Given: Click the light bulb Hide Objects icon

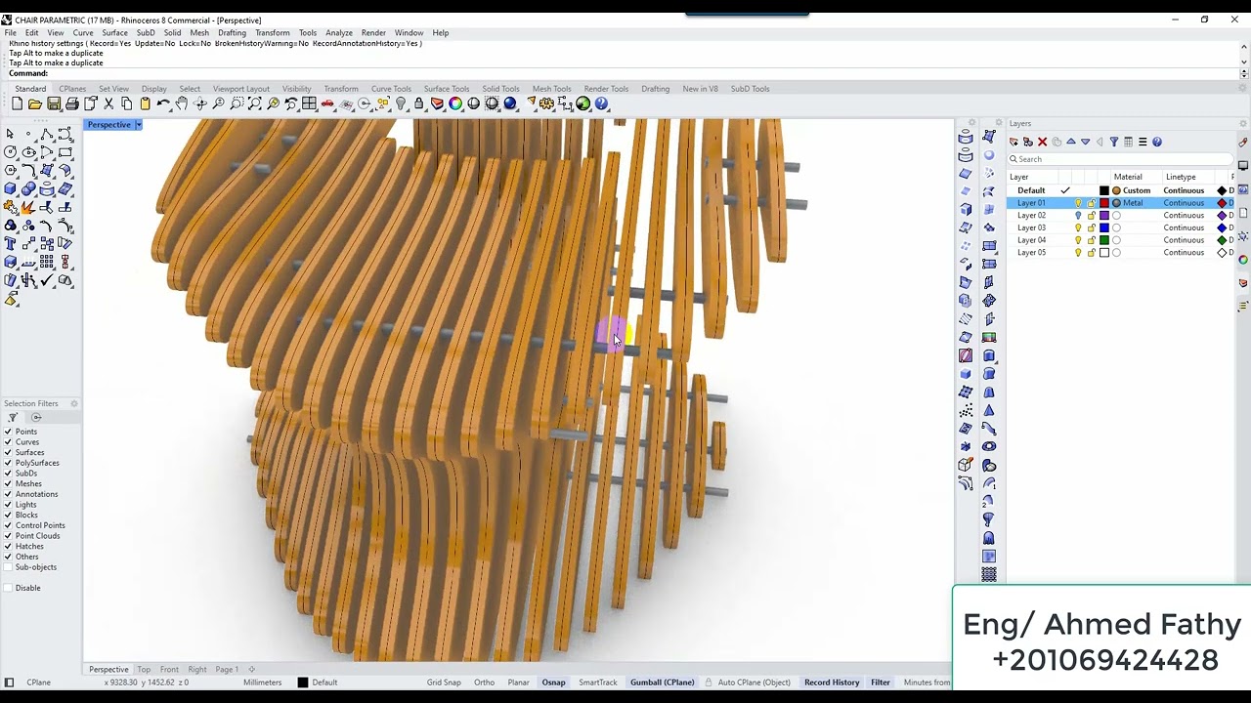Looking at the screenshot, I should (401, 103).
